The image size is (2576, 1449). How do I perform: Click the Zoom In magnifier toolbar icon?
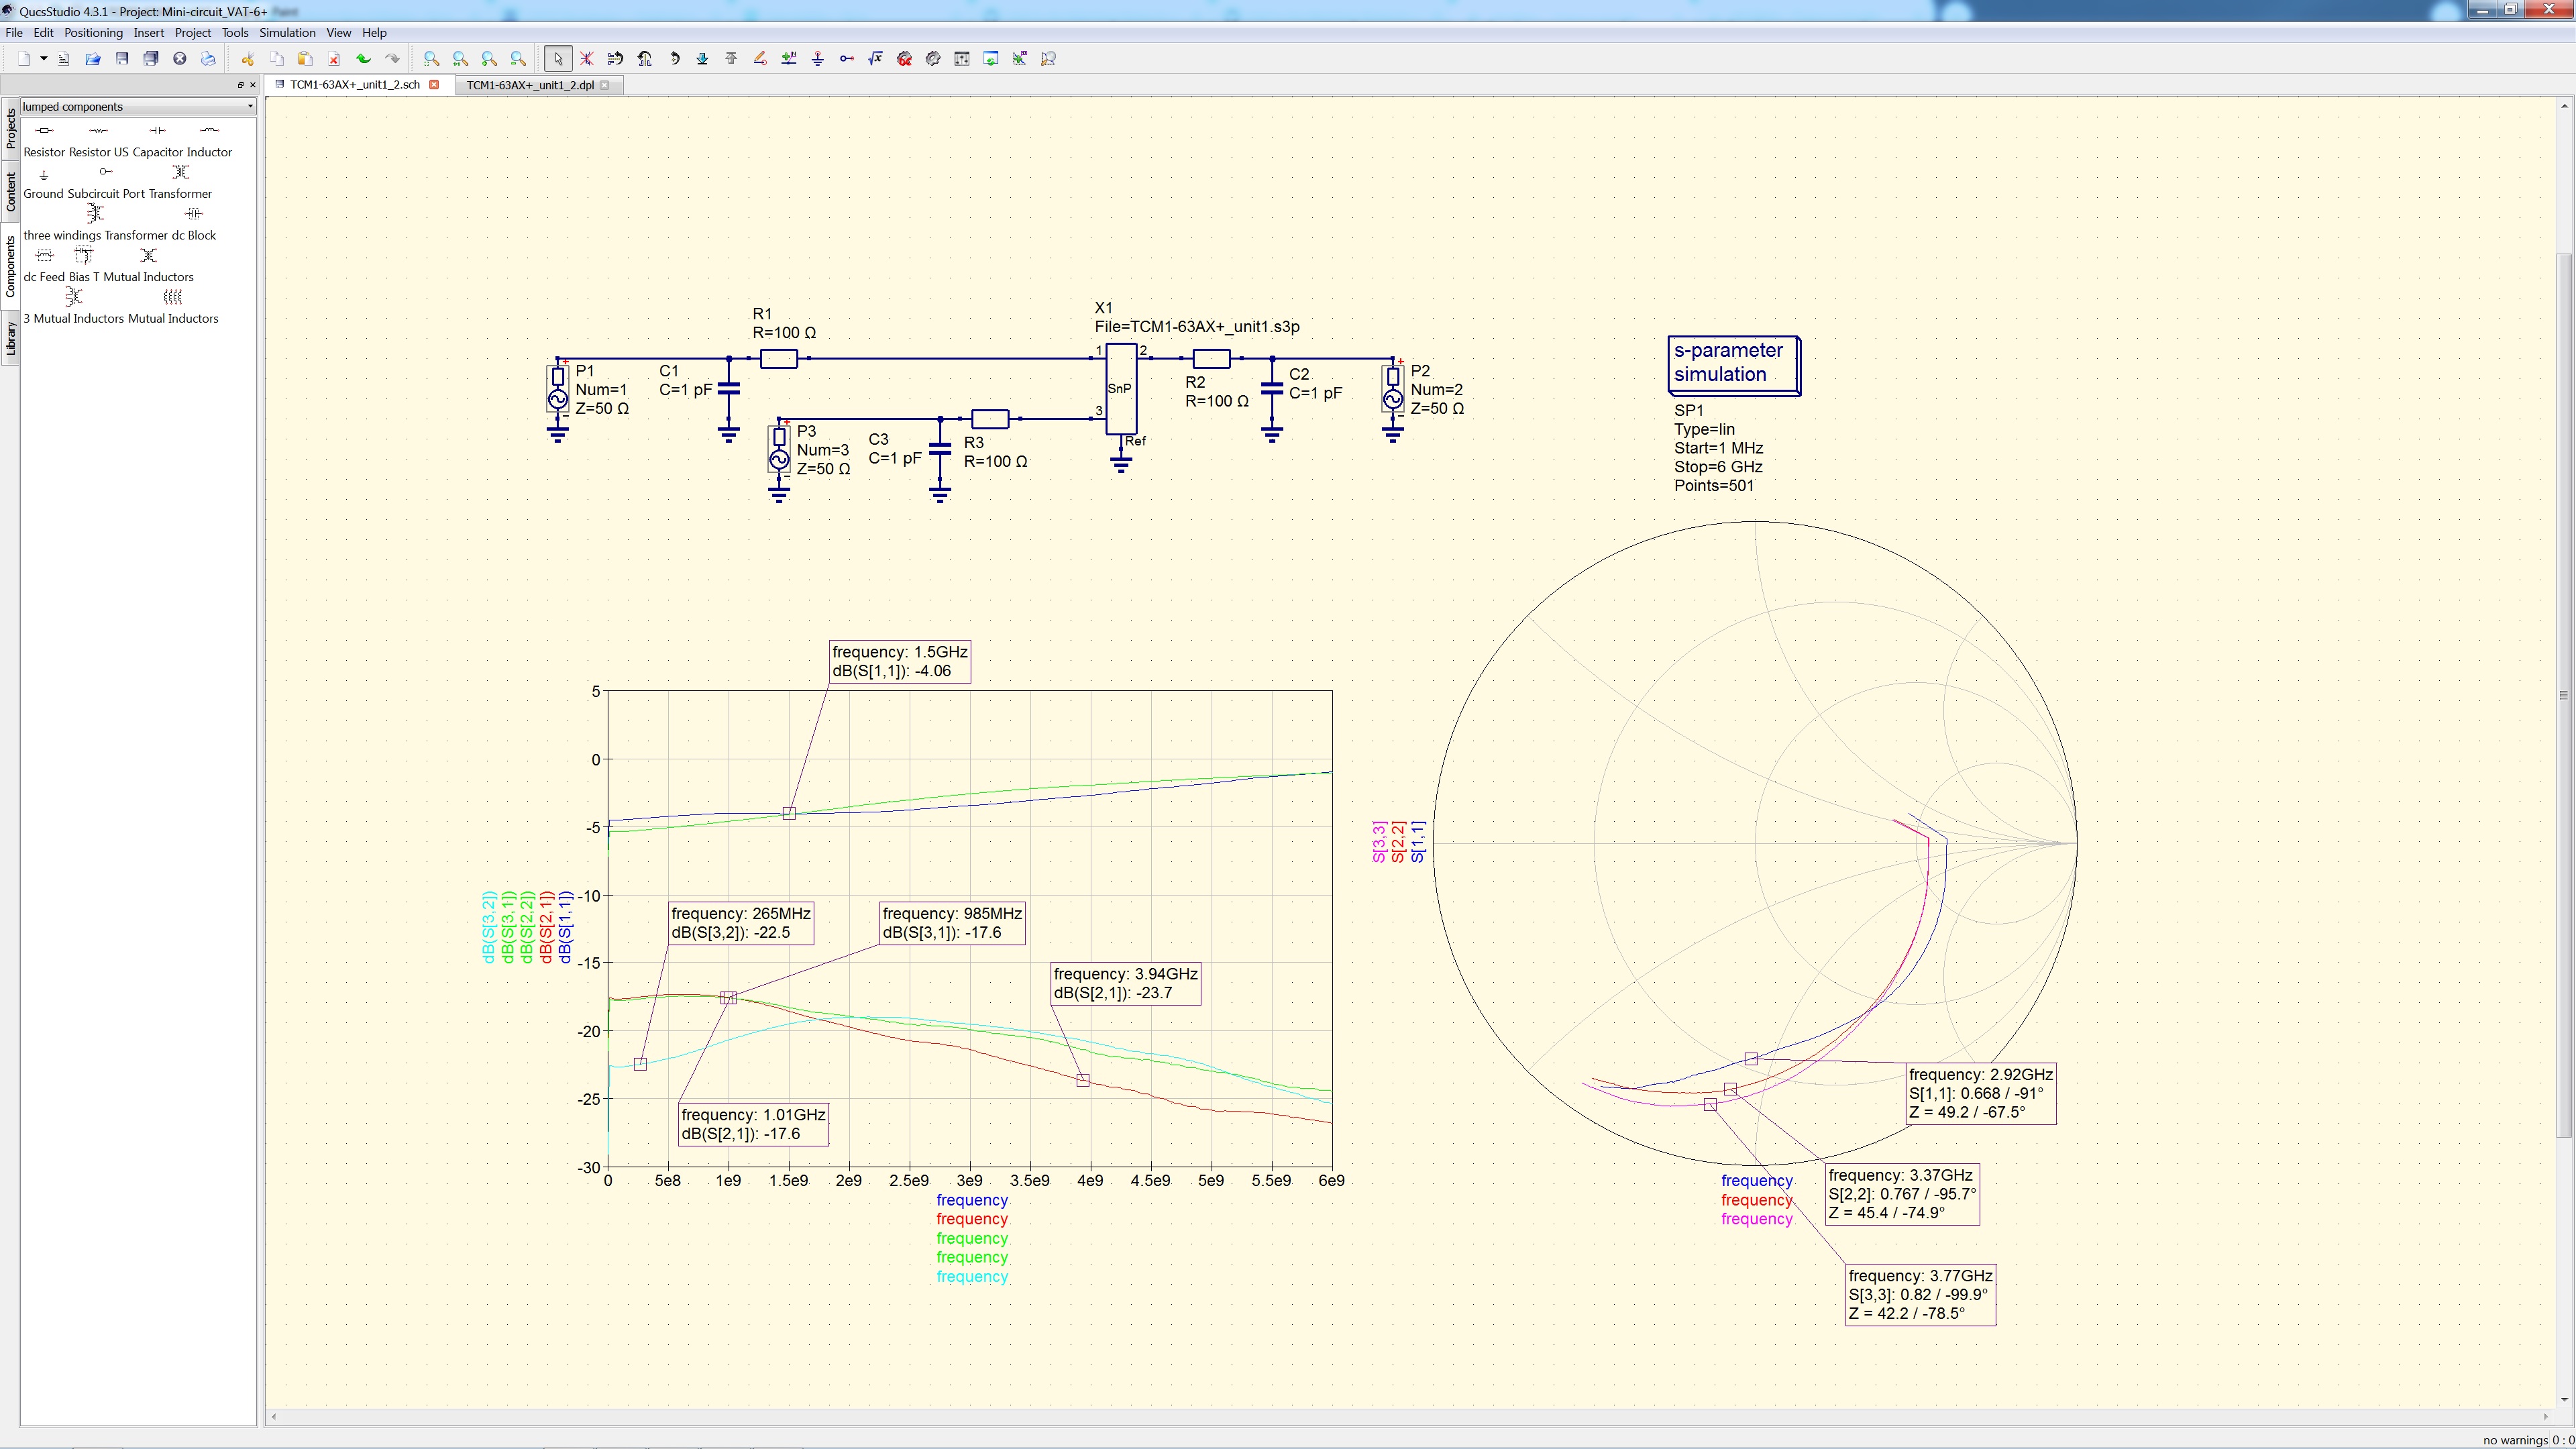click(x=489, y=59)
